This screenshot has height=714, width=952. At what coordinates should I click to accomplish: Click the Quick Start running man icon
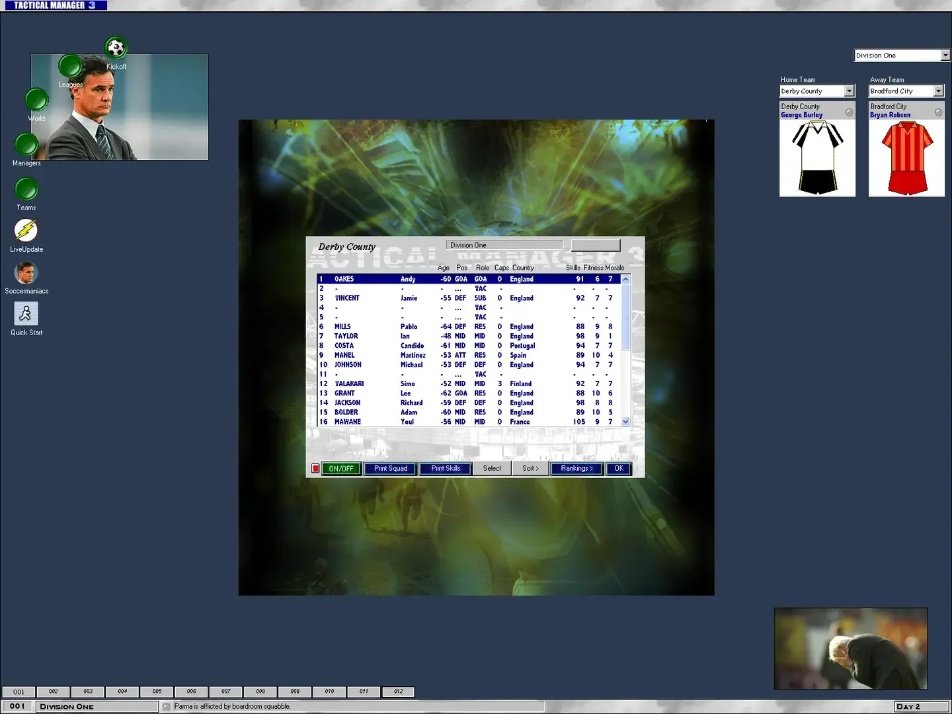pos(26,314)
